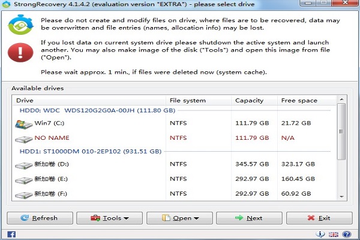Viewport: 360px width, 240px height.
Task: Open the Tools dropdown menu
Action: click(x=110, y=218)
